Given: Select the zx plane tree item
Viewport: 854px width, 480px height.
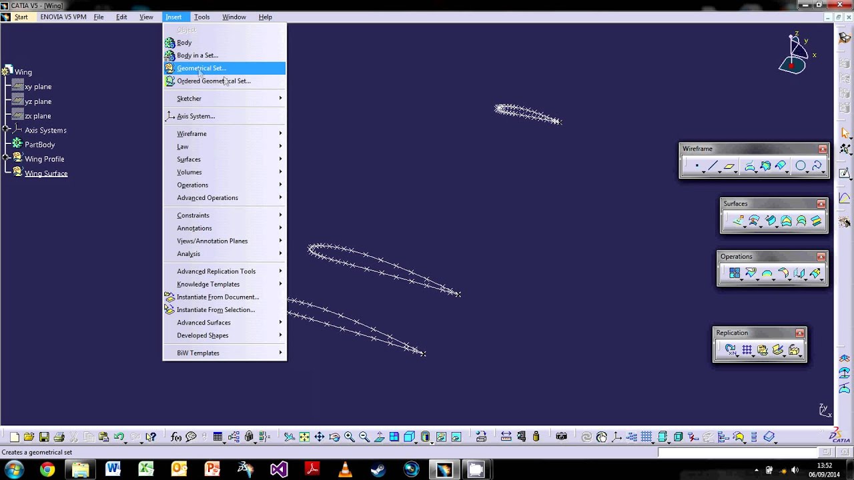Looking at the screenshot, I should (x=37, y=116).
